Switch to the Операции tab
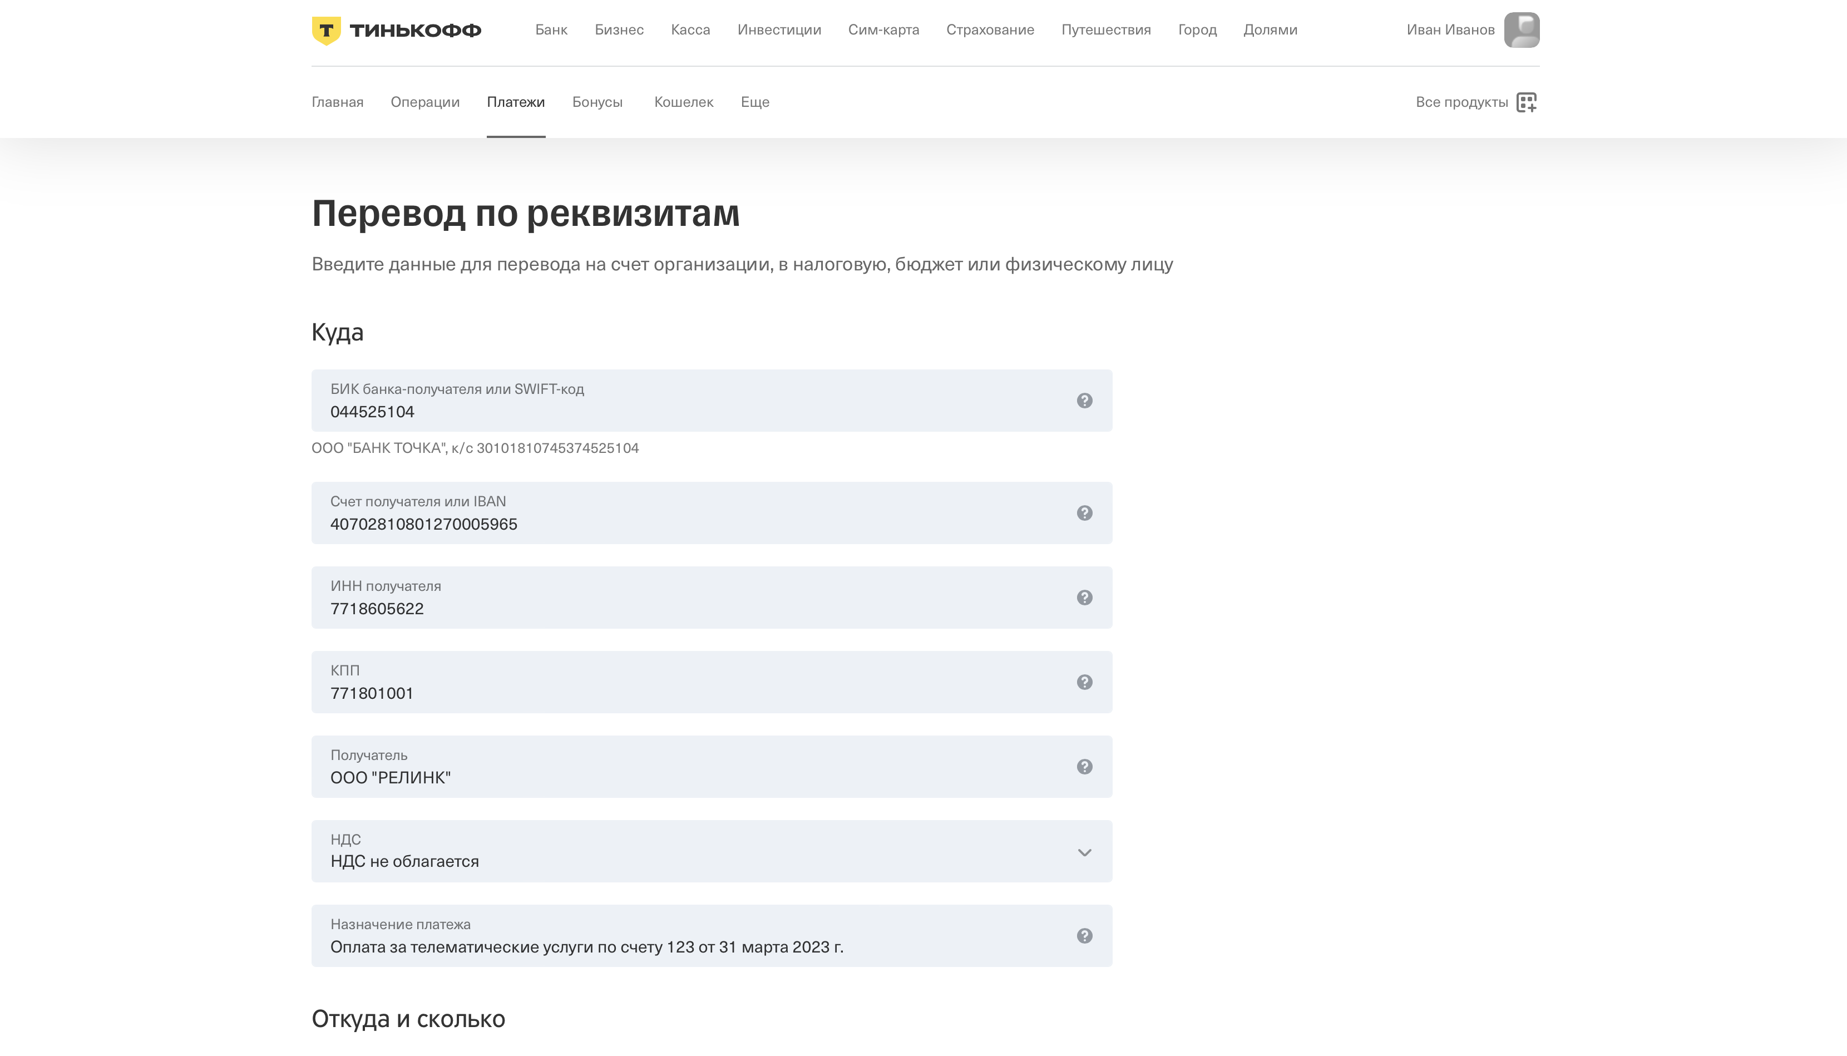This screenshot has width=1847, height=1056. (425, 102)
